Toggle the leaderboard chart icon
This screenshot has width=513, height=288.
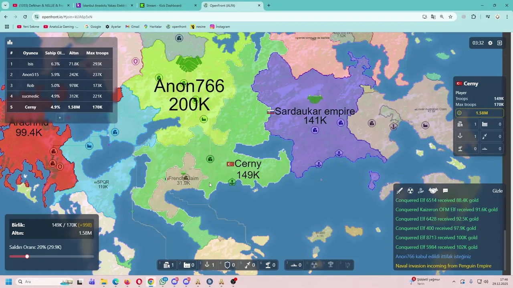(10, 42)
